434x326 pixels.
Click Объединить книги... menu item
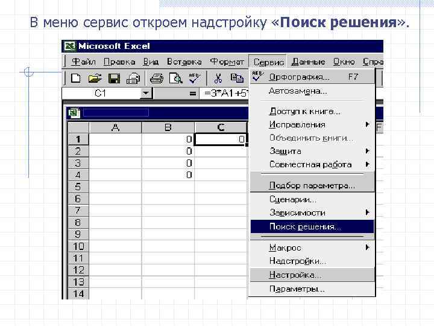(312, 138)
